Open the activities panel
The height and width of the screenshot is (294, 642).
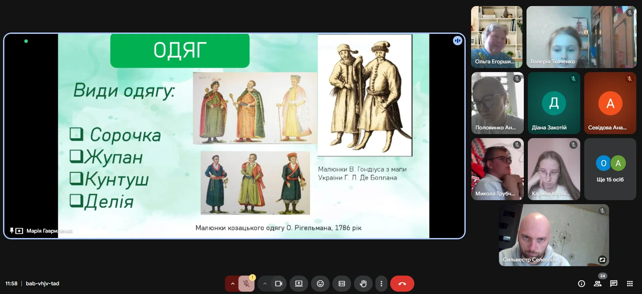point(630,284)
